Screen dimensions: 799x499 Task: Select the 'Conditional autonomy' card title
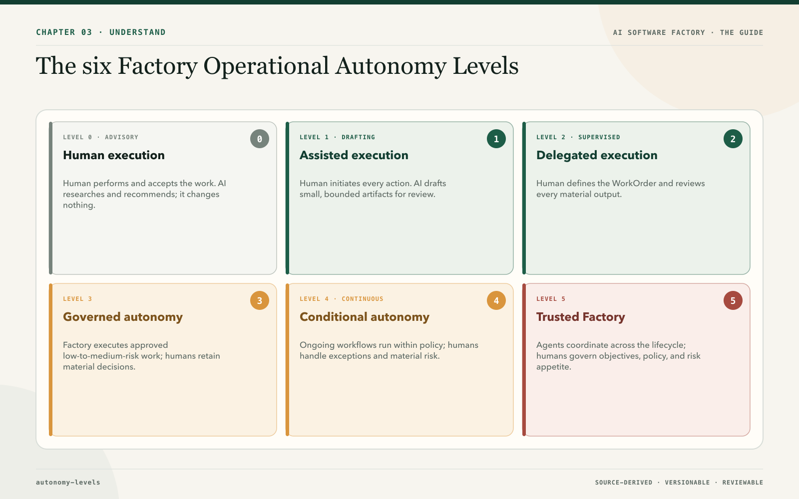click(x=365, y=317)
